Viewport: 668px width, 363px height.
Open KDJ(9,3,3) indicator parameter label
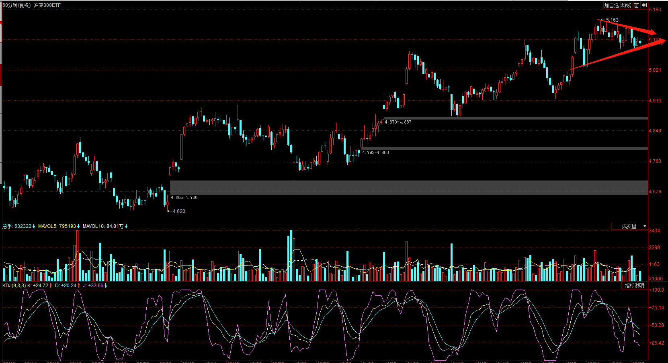point(14,286)
